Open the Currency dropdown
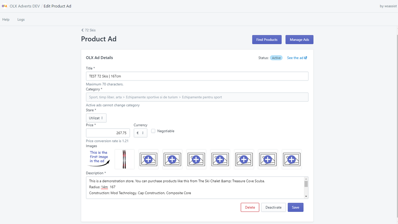 (140, 133)
